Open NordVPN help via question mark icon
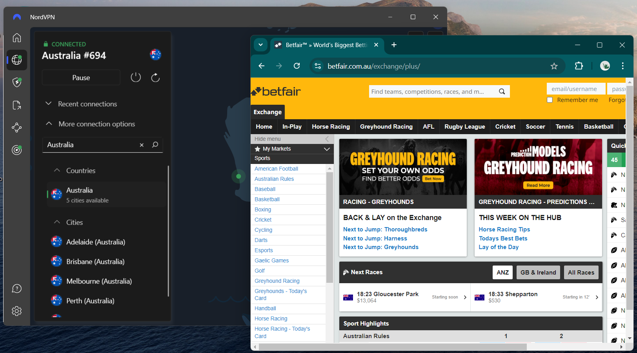The height and width of the screenshot is (353, 637). (x=16, y=288)
